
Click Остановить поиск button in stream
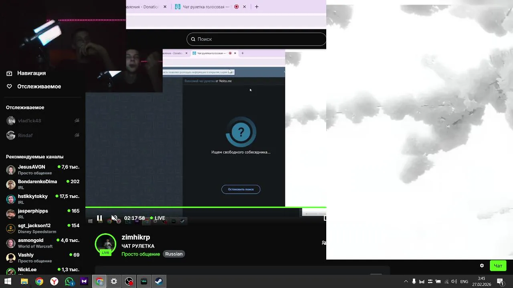coord(241,189)
